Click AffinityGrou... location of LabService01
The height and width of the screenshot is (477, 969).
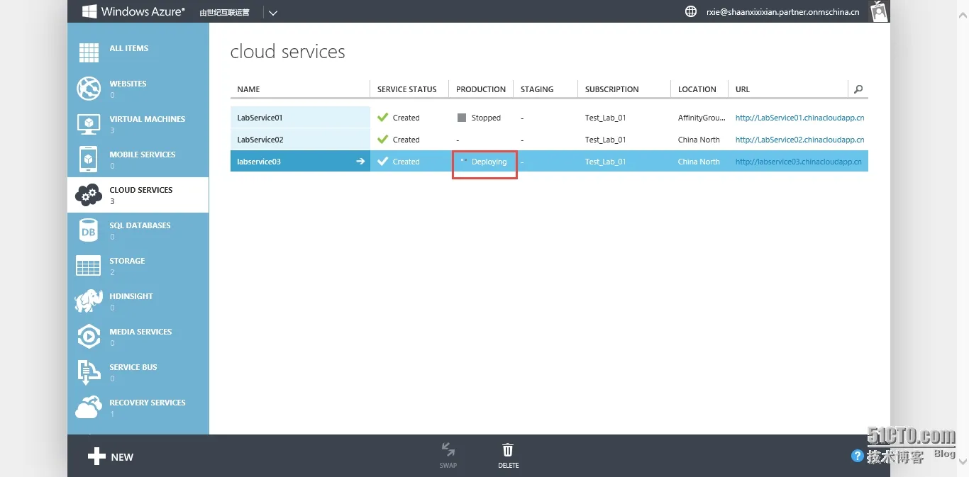702,118
